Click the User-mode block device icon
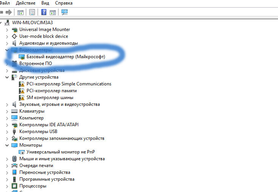278x192 pixels. [14, 36]
